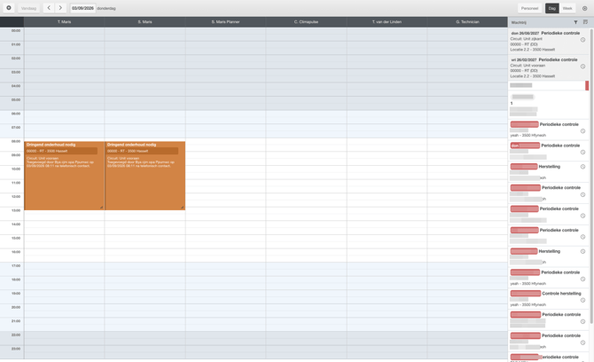Click the 17:00 time label
Viewport: 594px width, 362px height.
coord(16,265)
